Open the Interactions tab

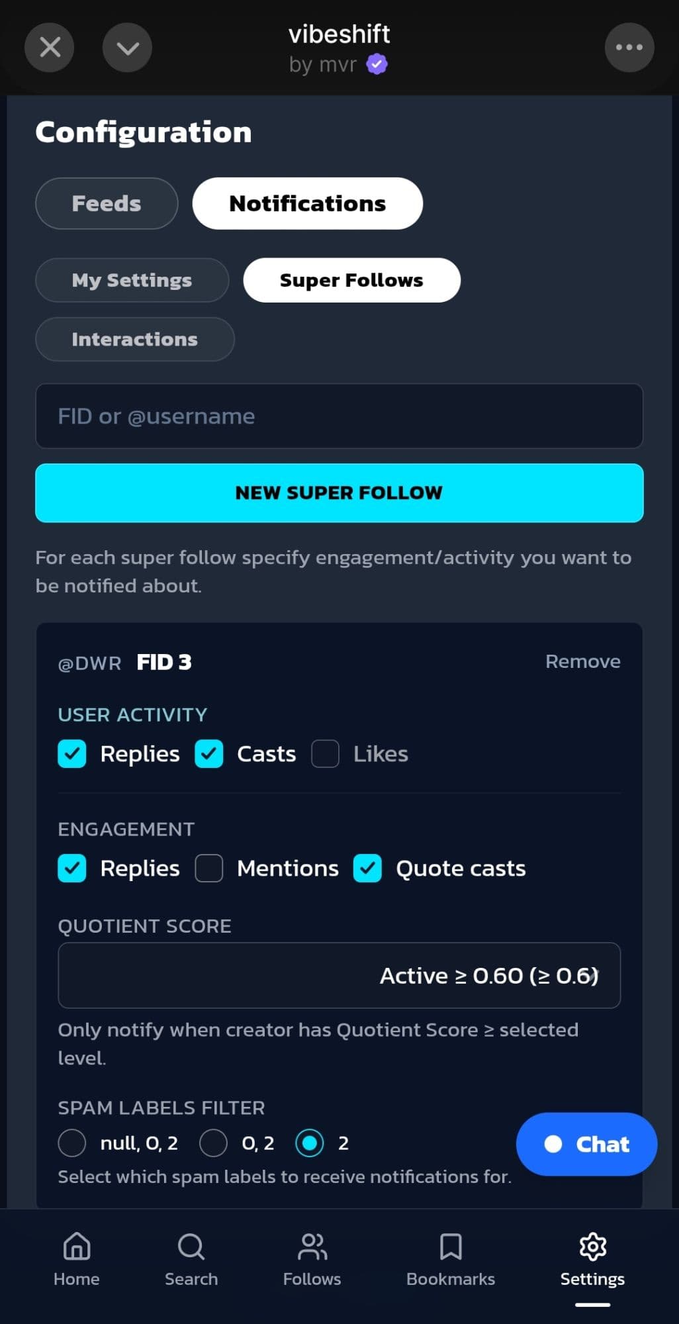[x=134, y=340]
